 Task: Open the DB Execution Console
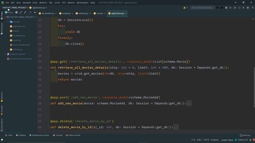[39, 135]
